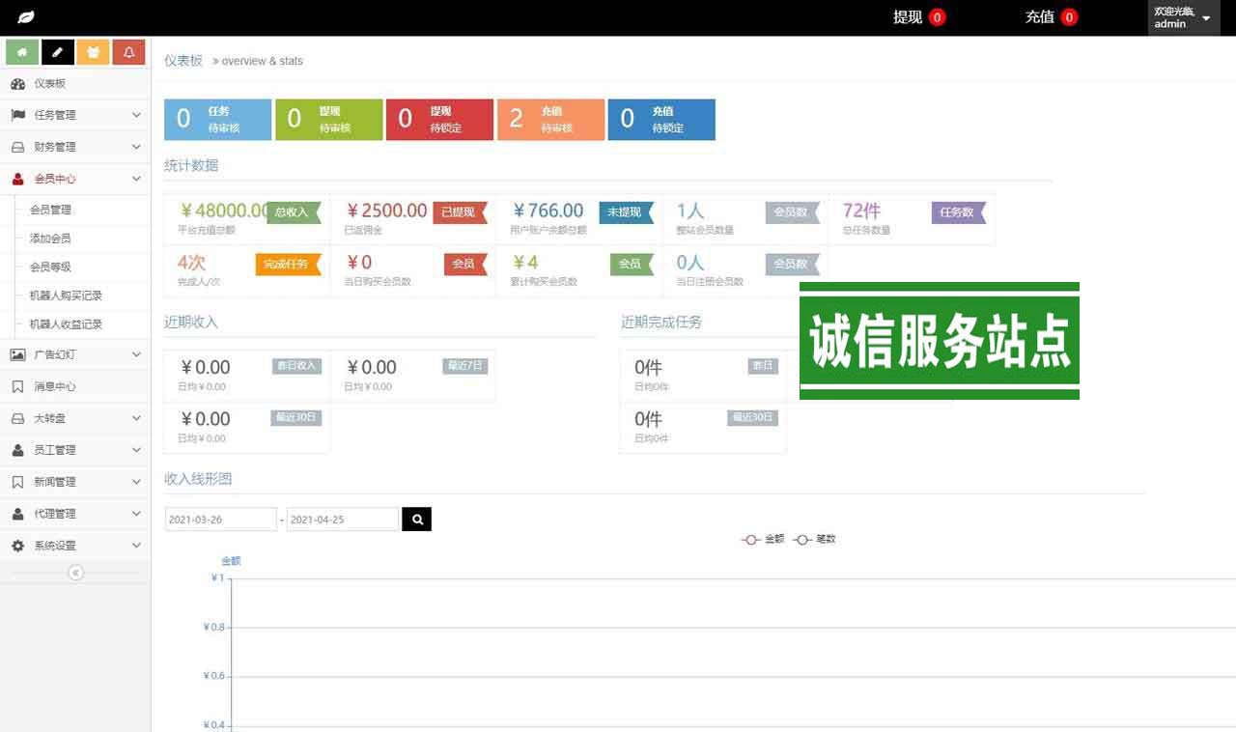The height and width of the screenshot is (732, 1236).
Task: Toggle the 金额 series in chart legend
Action: (763, 540)
